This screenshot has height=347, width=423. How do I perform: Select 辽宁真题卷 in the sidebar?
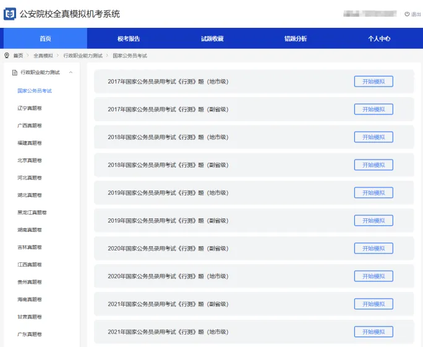(x=30, y=108)
